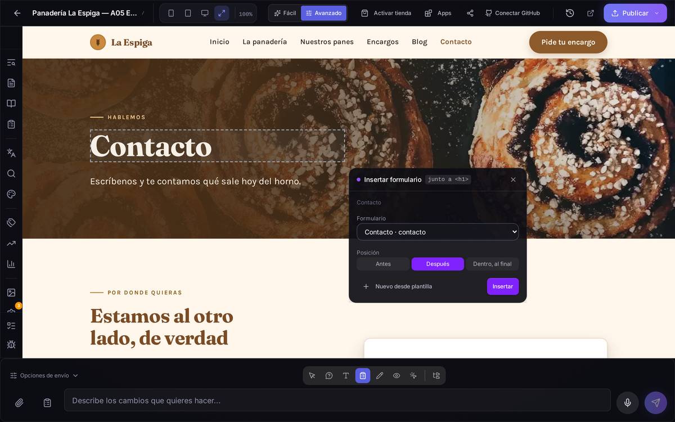The image size is (675, 422).
Task: Select the form clipboard tool in the bottom toolbar
Action: (x=363, y=375)
